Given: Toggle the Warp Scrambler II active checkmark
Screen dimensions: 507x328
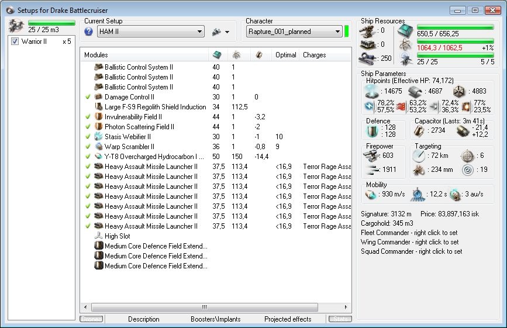Looking at the screenshot, I should (88, 147).
